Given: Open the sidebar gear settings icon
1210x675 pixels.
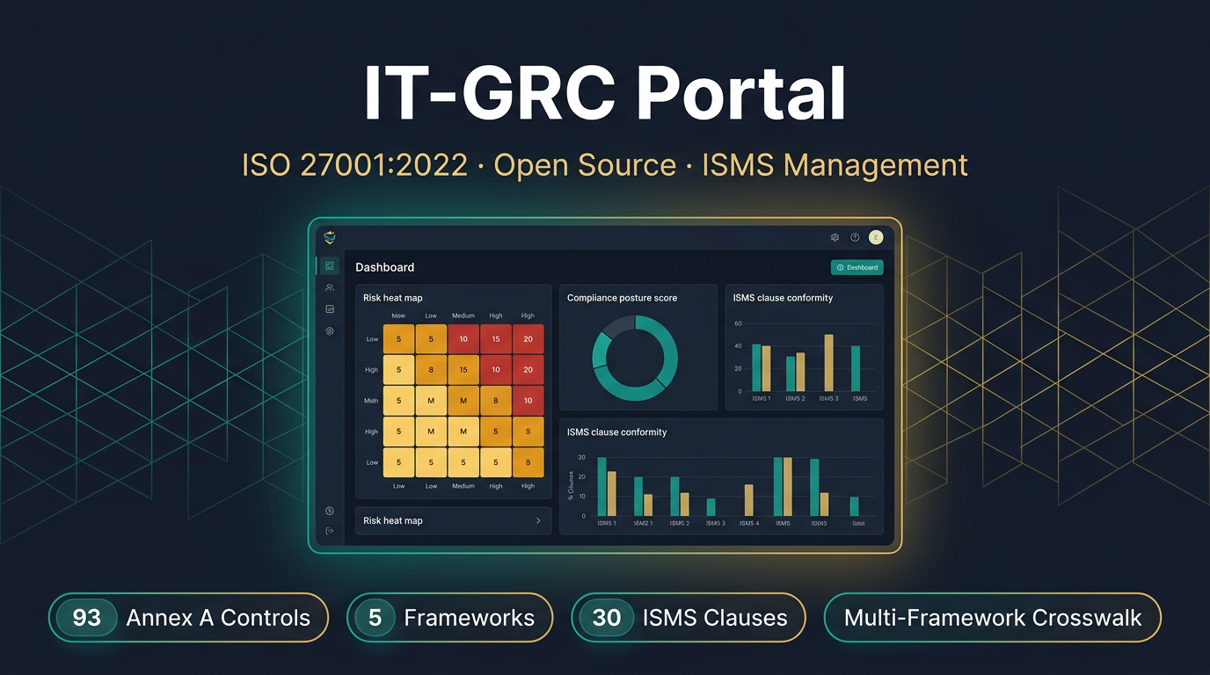Looking at the screenshot, I should pos(330,331).
